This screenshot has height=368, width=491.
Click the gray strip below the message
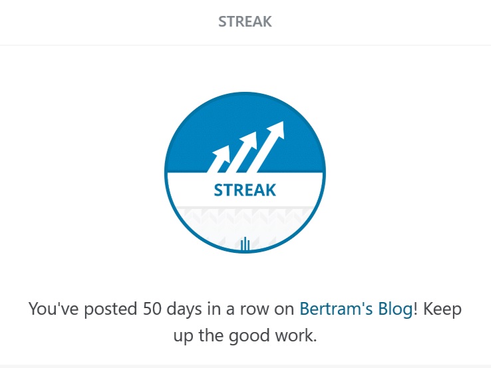(x=245, y=365)
